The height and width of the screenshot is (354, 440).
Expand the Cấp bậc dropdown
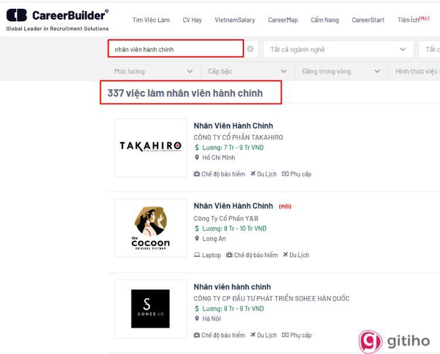pyautogui.click(x=248, y=71)
